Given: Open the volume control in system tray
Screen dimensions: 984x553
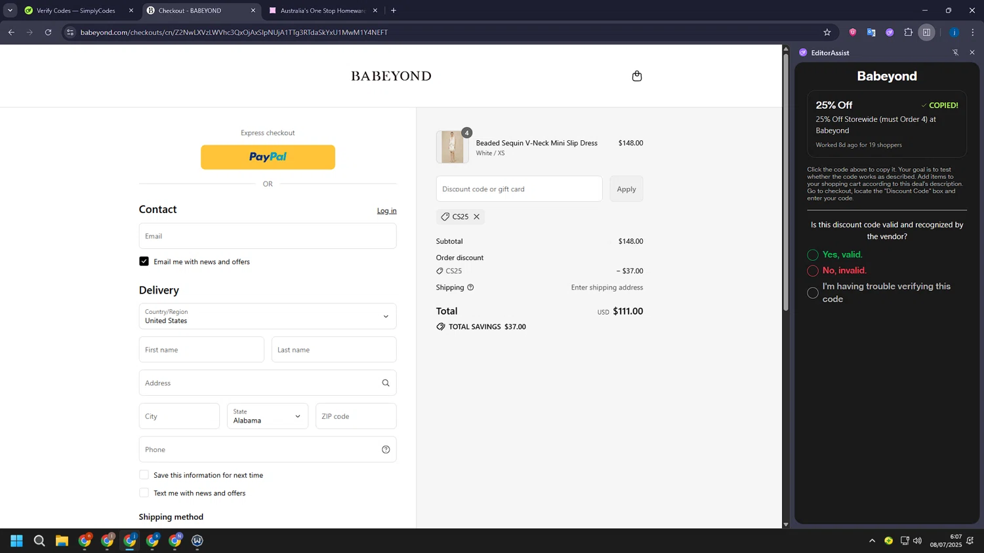Looking at the screenshot, I should 917,541.
